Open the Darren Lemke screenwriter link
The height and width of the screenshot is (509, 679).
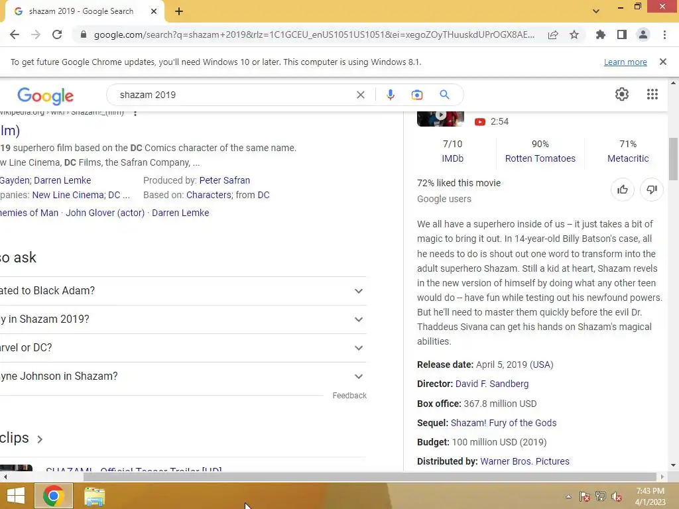pyautogui.click(x=62, y=180)
